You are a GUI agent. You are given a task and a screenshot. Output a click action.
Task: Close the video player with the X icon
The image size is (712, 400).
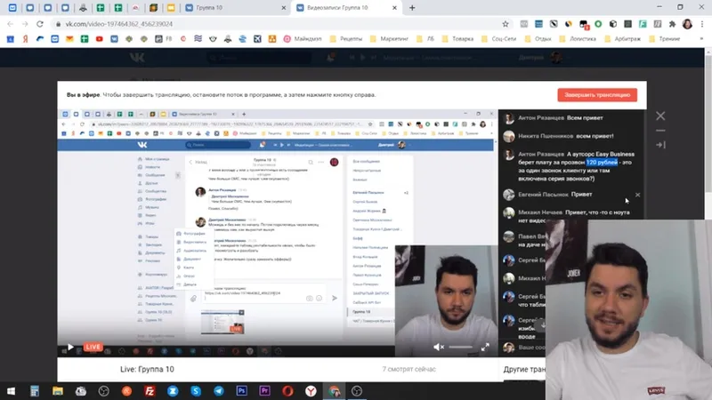pyautogui.click(x=660, y=116)
